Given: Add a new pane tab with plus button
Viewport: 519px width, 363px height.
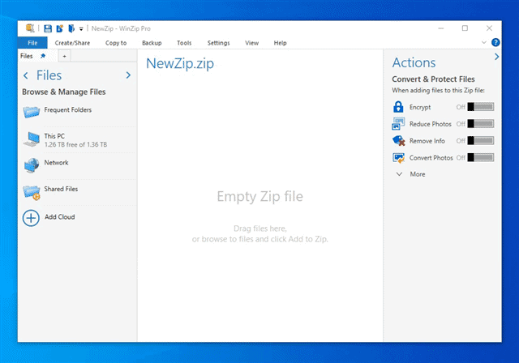Looking at the screenshot, I should [x=65, y=56].
